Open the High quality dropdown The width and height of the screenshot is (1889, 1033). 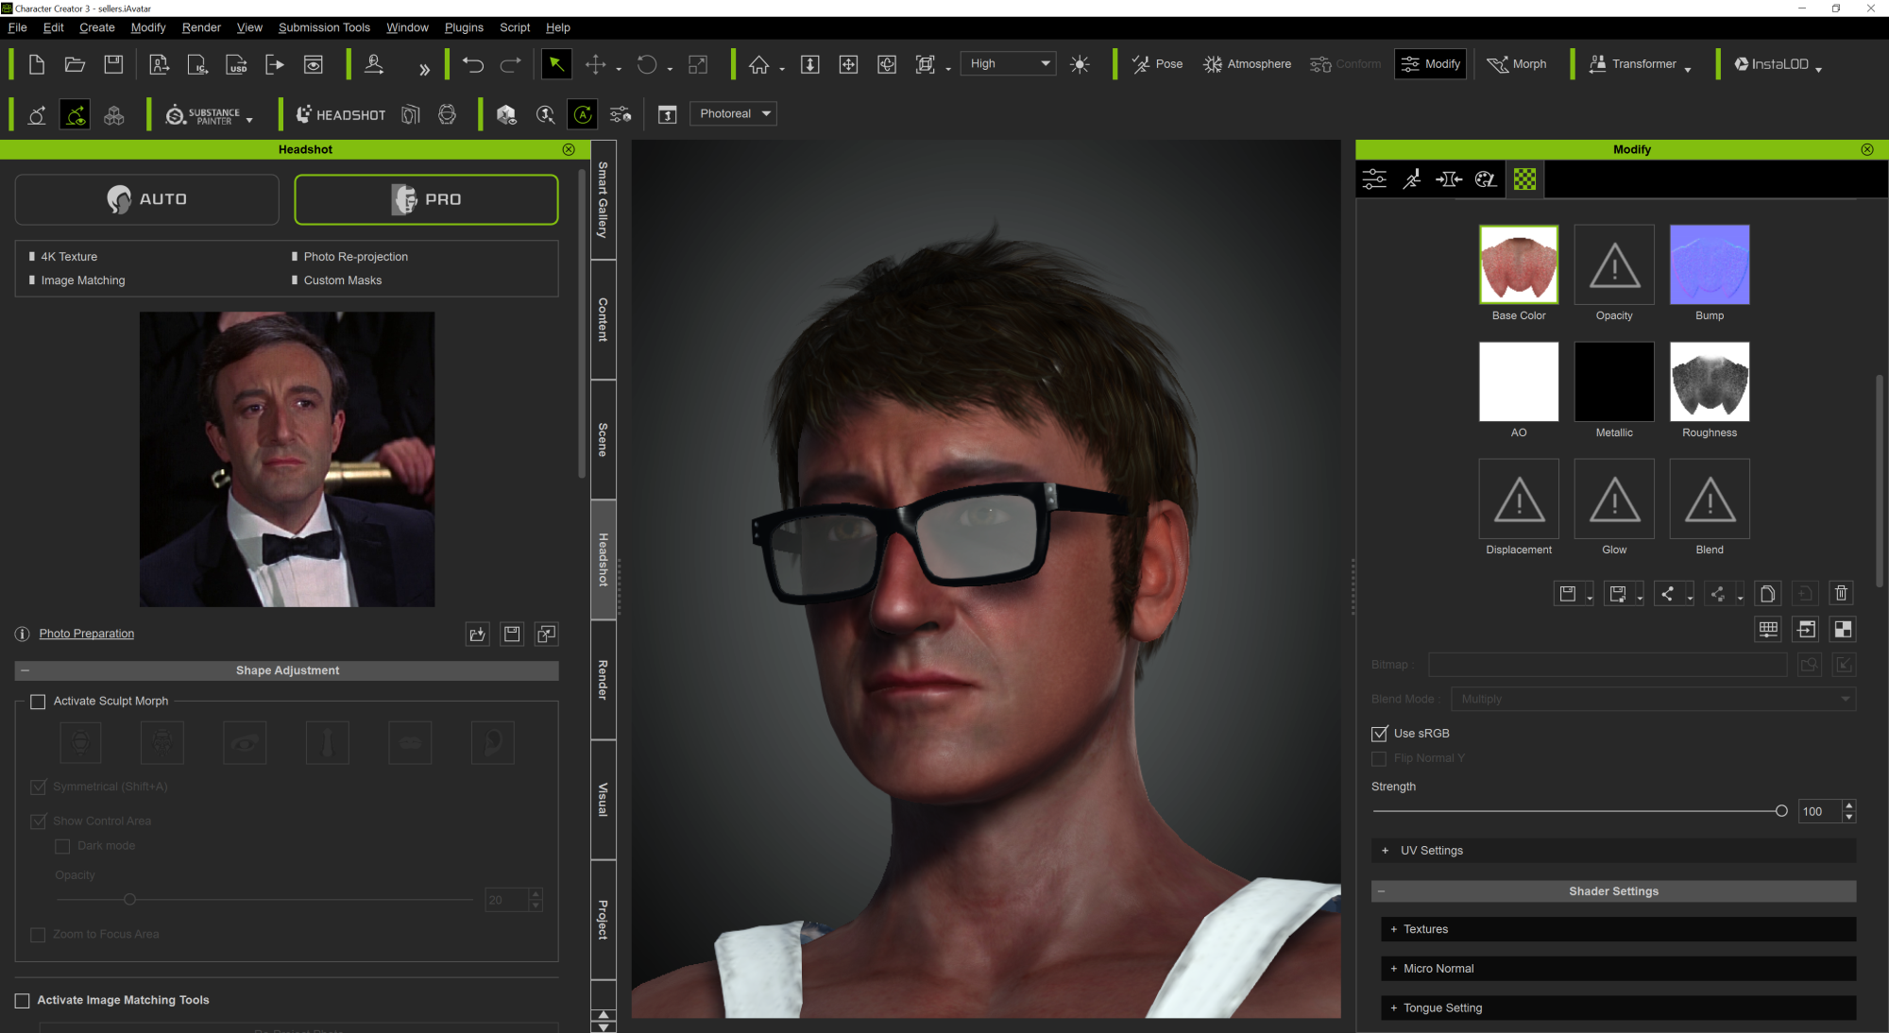click(x=1008, y=64)
